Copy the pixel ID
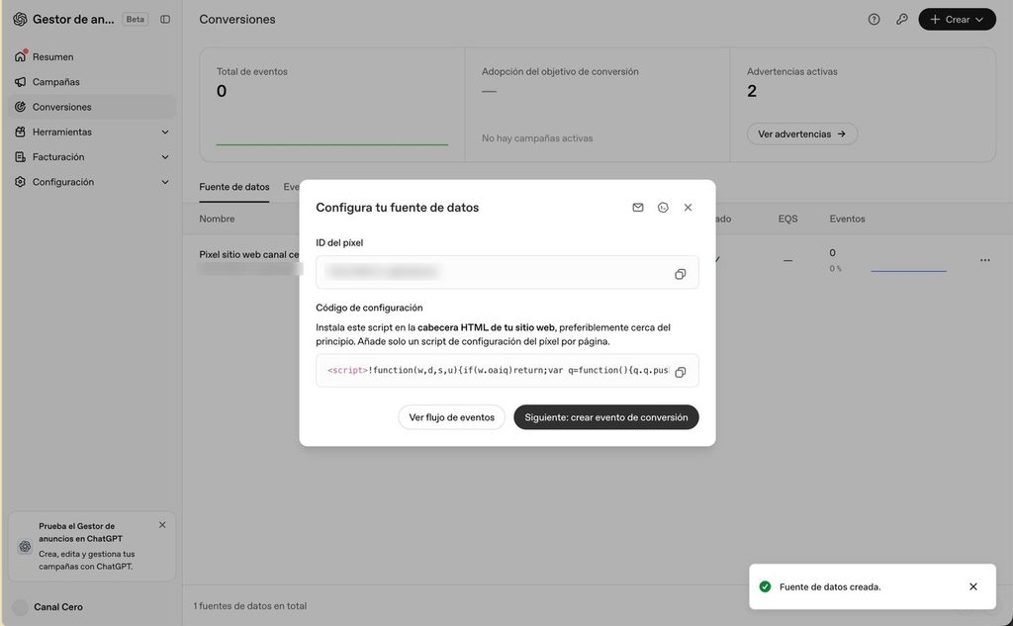This screenshot has width=1013, height=626. [x=681, y=274]
